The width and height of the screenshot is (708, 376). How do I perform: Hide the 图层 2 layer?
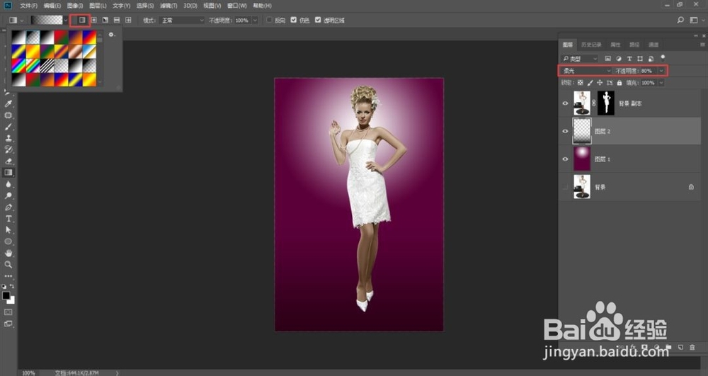click(565, 131)
